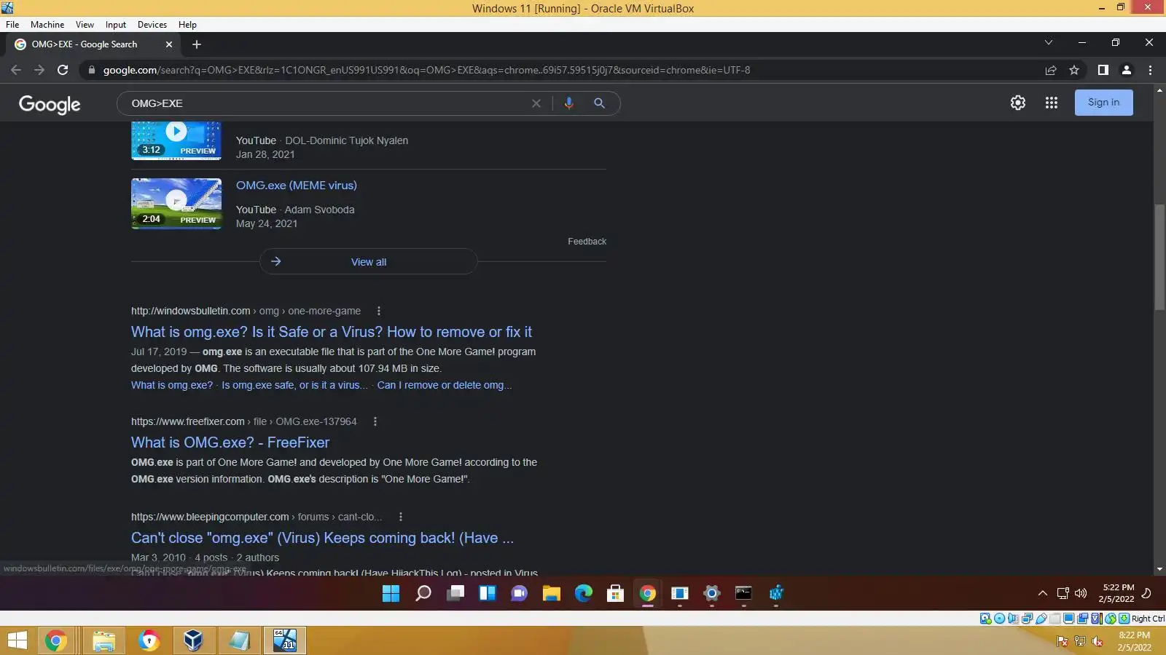Click the Chrome back arrow
This screenshot has width=1166, height=655.
coord(16,70)
